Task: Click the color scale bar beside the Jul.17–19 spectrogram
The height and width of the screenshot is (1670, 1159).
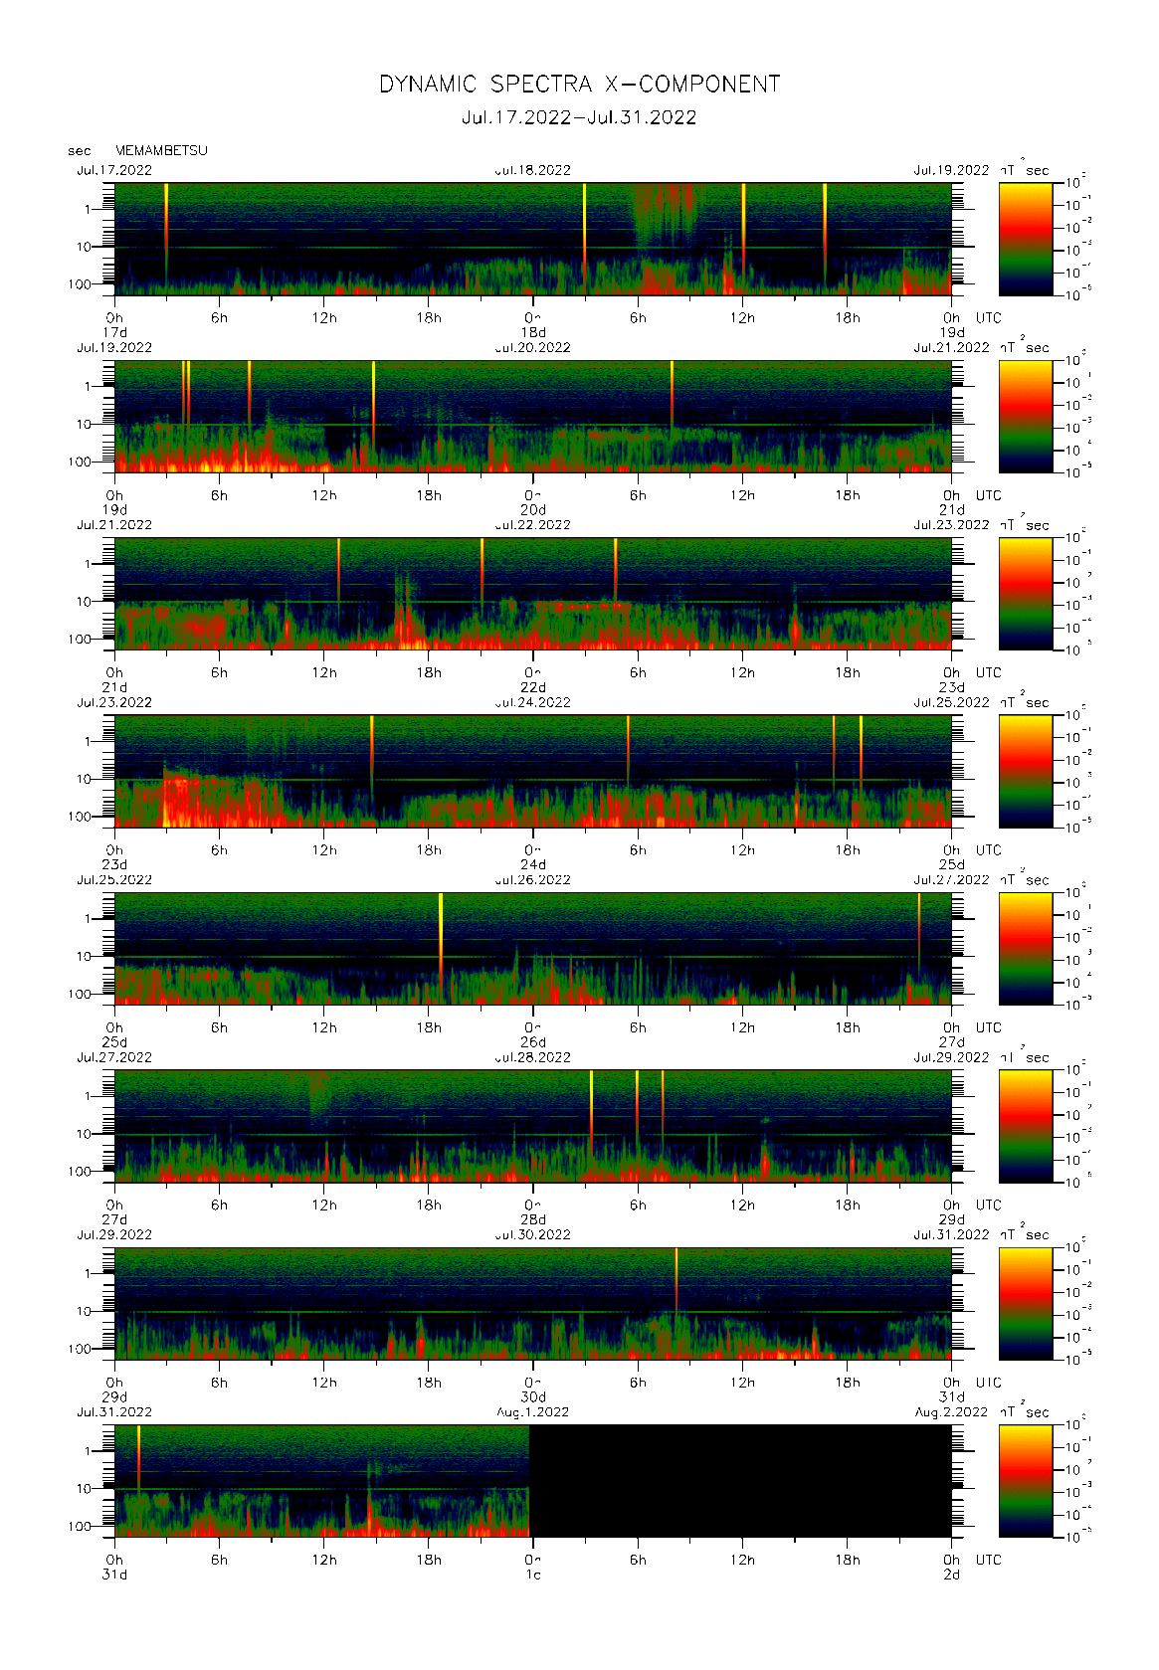Action: pos(1026,239)
